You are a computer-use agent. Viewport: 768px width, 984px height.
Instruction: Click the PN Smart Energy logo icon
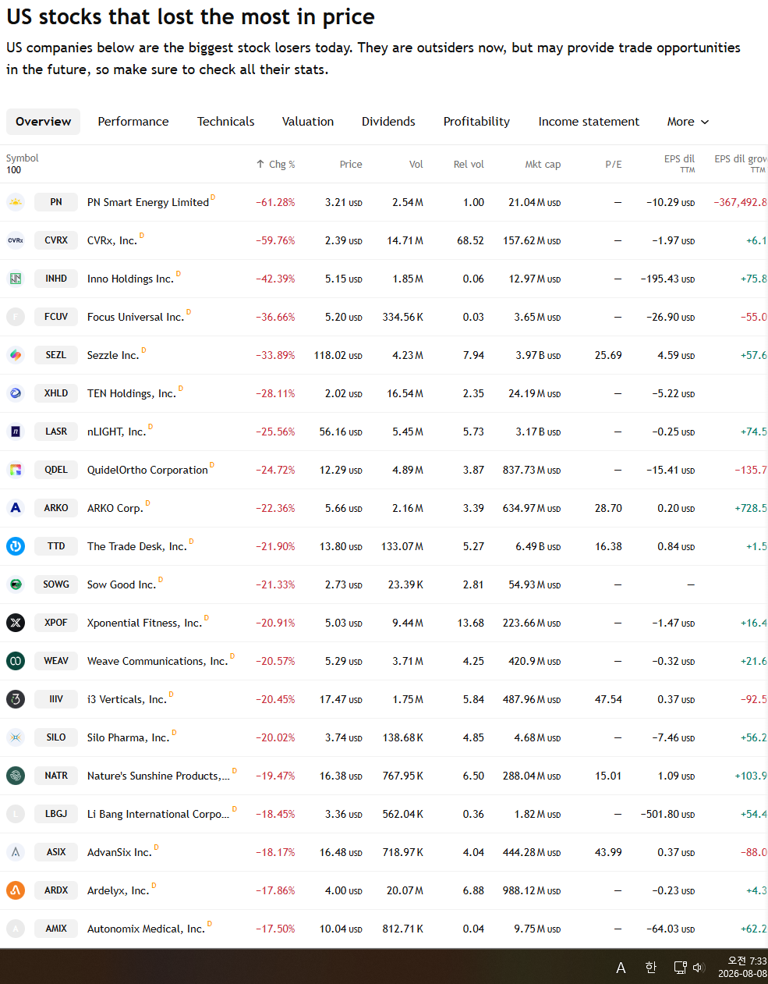(x=16, y=202)
